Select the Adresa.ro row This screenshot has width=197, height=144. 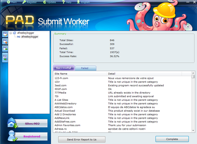pos(122,129)
